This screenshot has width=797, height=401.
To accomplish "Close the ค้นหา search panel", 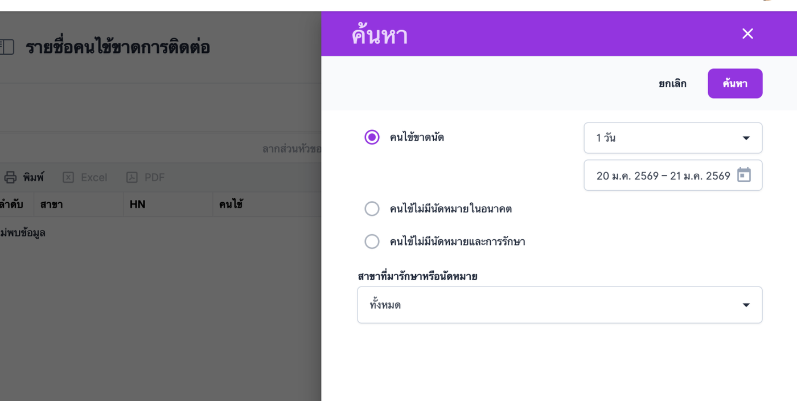I will pos(747,34).
